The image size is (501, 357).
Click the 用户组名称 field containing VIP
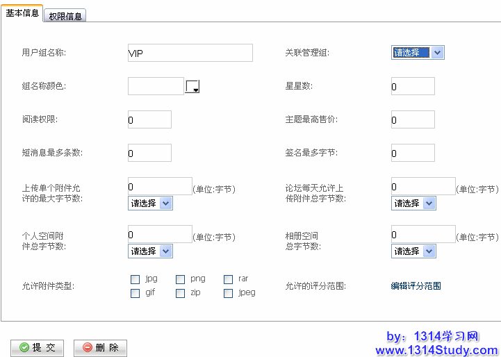pos(190,53)
